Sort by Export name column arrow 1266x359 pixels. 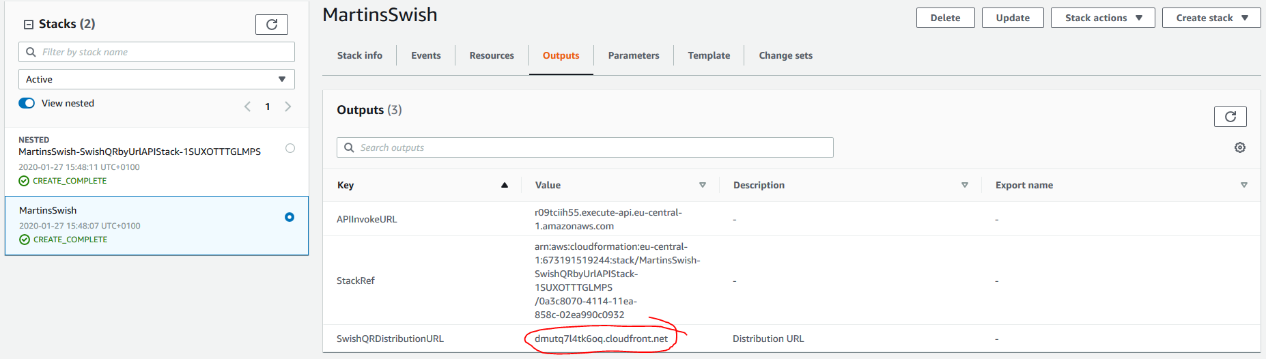[1244, 185]
